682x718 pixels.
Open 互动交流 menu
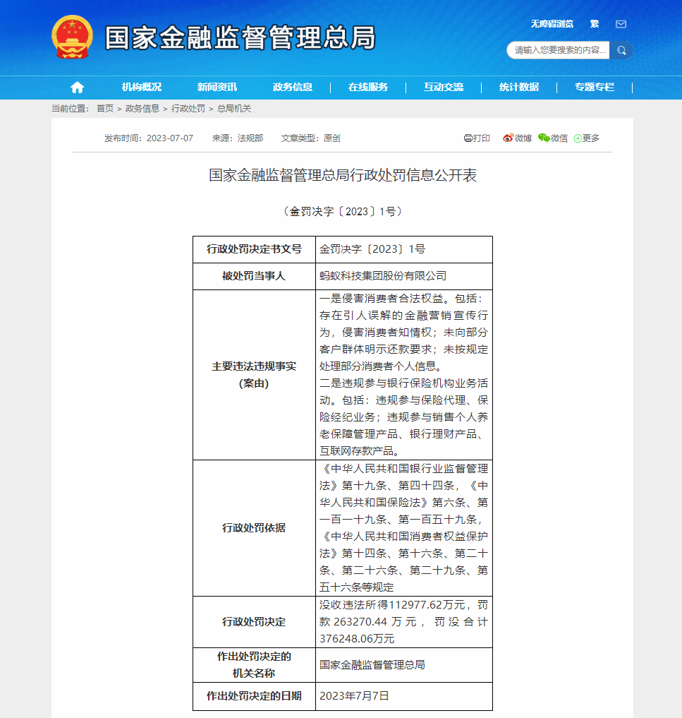(443, 87)
